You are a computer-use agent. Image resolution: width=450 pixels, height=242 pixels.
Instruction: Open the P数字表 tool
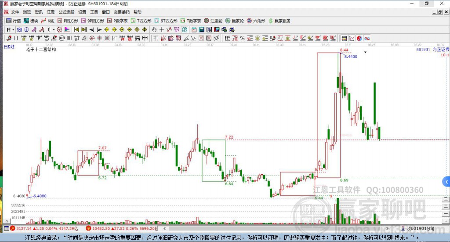coord(117,21)
